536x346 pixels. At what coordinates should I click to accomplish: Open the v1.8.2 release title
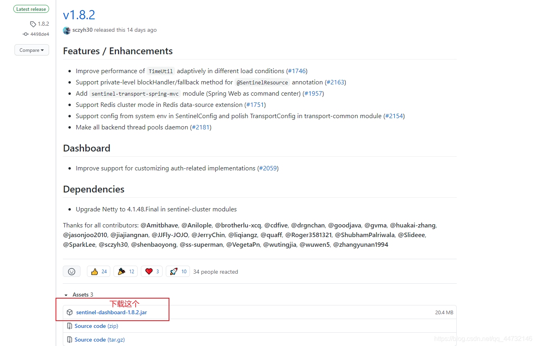click(79, 15)
